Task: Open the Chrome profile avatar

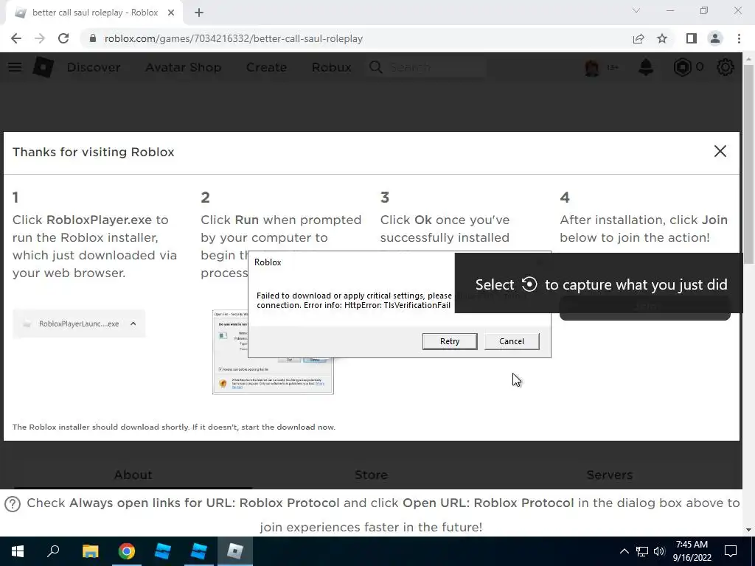Action: click(715, 38)
